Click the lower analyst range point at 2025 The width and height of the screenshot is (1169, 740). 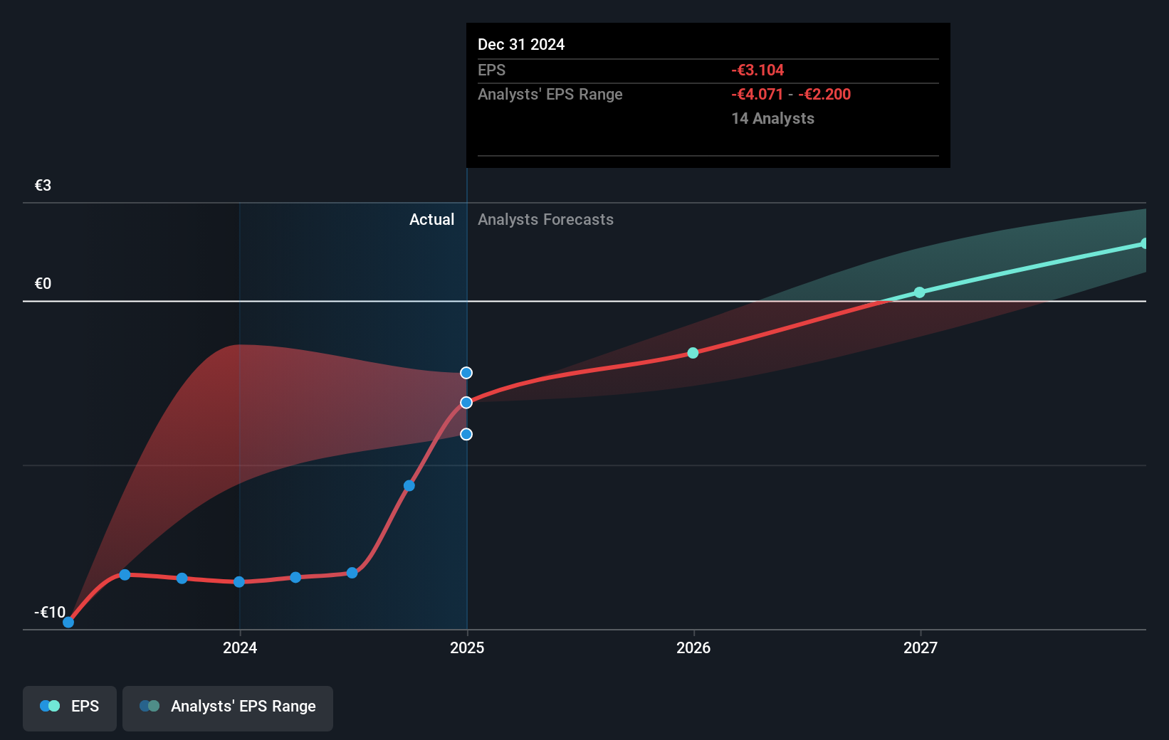point(466,434)
